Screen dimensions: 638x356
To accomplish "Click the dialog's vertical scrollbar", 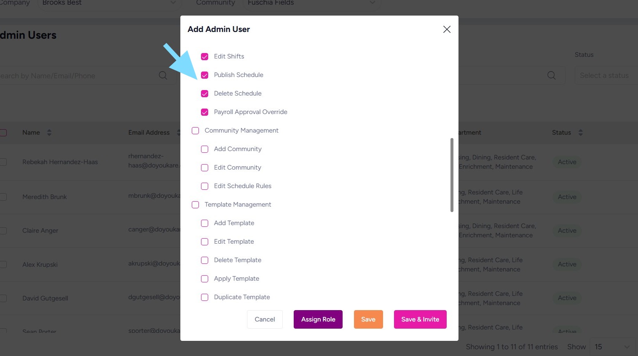I will click(x=452, y=175).
